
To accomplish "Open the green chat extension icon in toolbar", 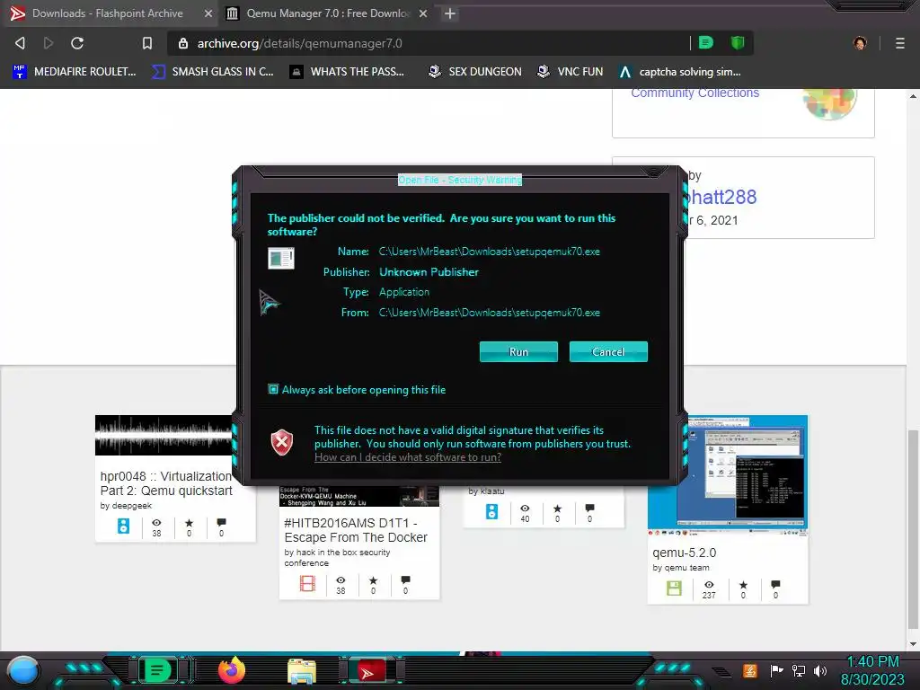I will 706,42.
